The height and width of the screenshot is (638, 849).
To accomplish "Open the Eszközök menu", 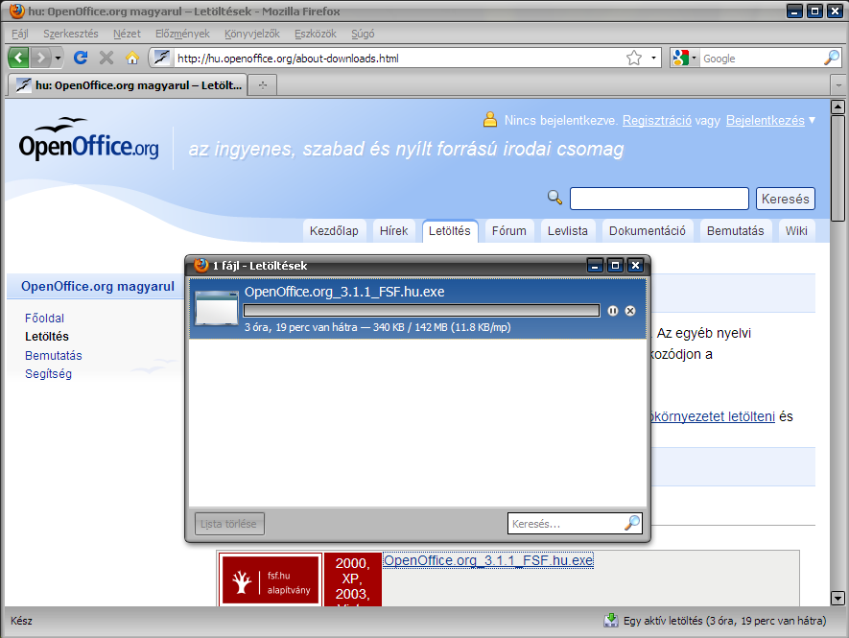I will [x=316, y=34].
